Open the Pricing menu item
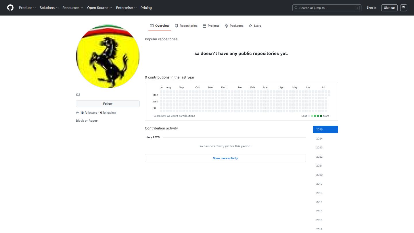 [146, 8]
